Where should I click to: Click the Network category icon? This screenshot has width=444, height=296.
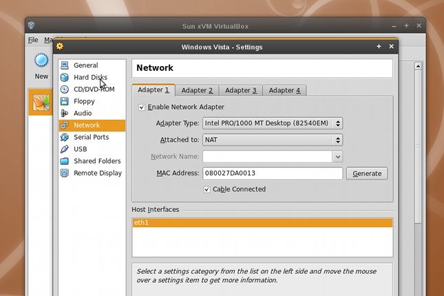(65, 125)
